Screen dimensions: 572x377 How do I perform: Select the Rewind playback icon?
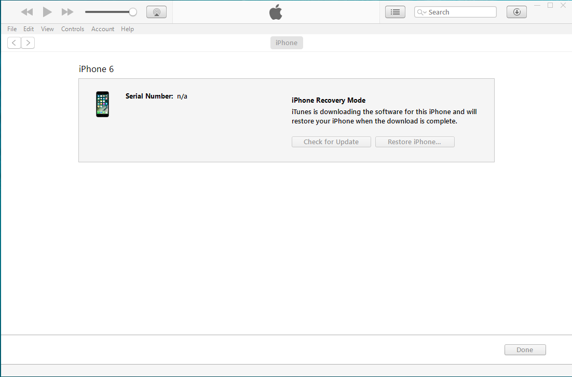point(26,11)
